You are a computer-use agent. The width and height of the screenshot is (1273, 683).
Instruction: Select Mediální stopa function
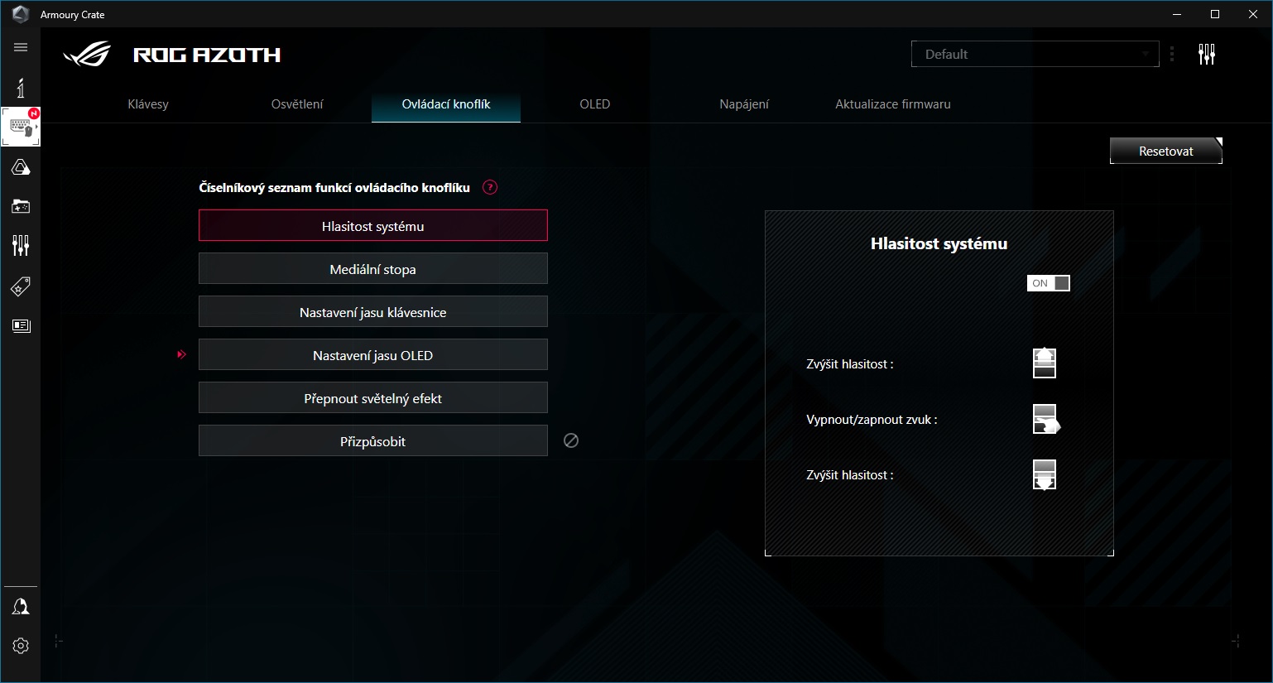373,268
